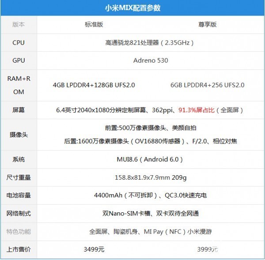
Task: Click the 后置:1600万像素摄像头 line
Action: point(151,141)
